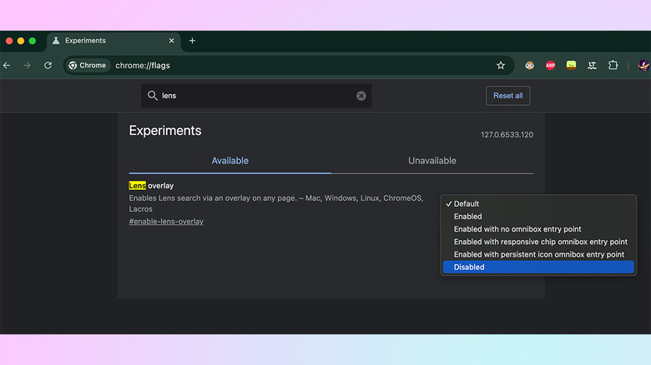This screenshot has width=651, height=365.
Task: Switch to the Available tab
Action: (230, 161)
